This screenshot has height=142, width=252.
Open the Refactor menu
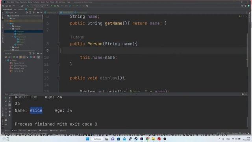coord(36,2)
